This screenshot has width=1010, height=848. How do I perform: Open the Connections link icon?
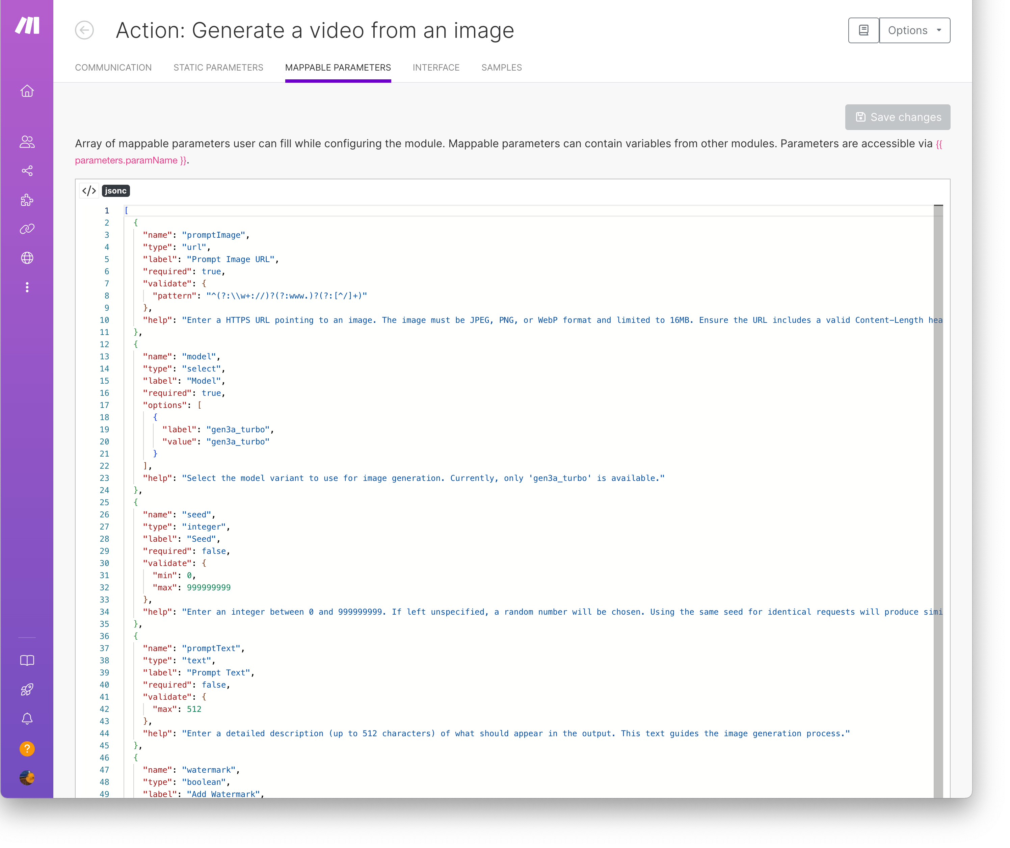pyautogui.click(x=27, y=229)
